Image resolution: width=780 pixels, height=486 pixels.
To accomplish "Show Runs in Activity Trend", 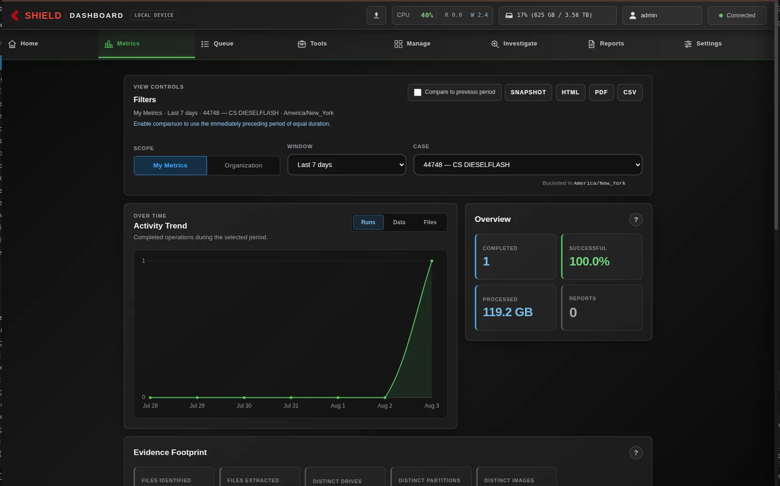I will click(x=368, y=222).
